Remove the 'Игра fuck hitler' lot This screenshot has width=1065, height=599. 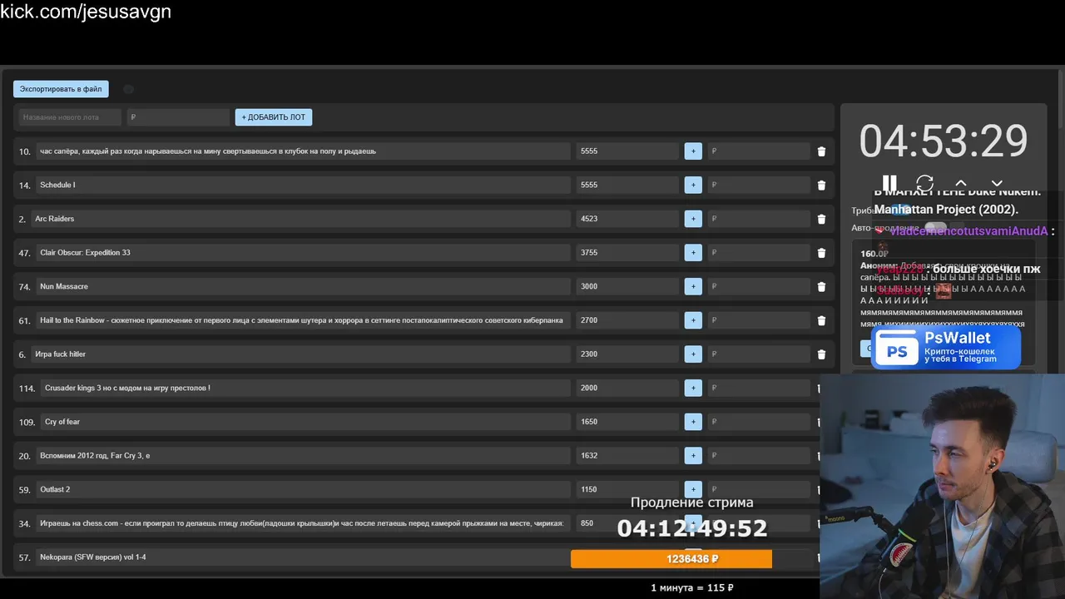tap(821, 354)
